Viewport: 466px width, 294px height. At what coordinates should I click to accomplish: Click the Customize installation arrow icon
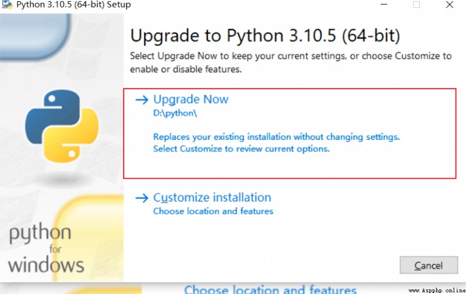click(x=142, y=198)
